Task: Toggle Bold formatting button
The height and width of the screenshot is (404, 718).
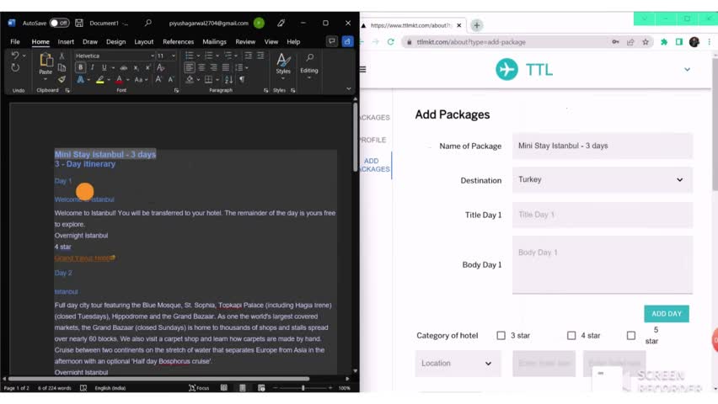Action: [81, 67]
